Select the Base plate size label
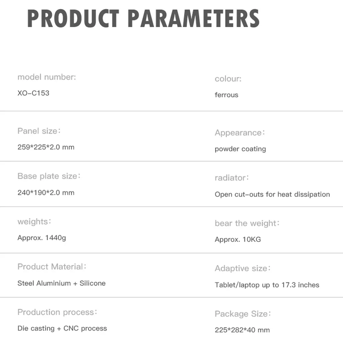Viewport: 343px width, 343px height. click(x=49, y=176)
